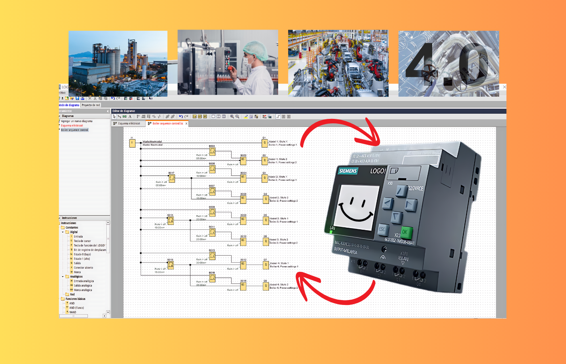Switch to Proyecto de red tab

pyautogui.click(x=91, y=105)
